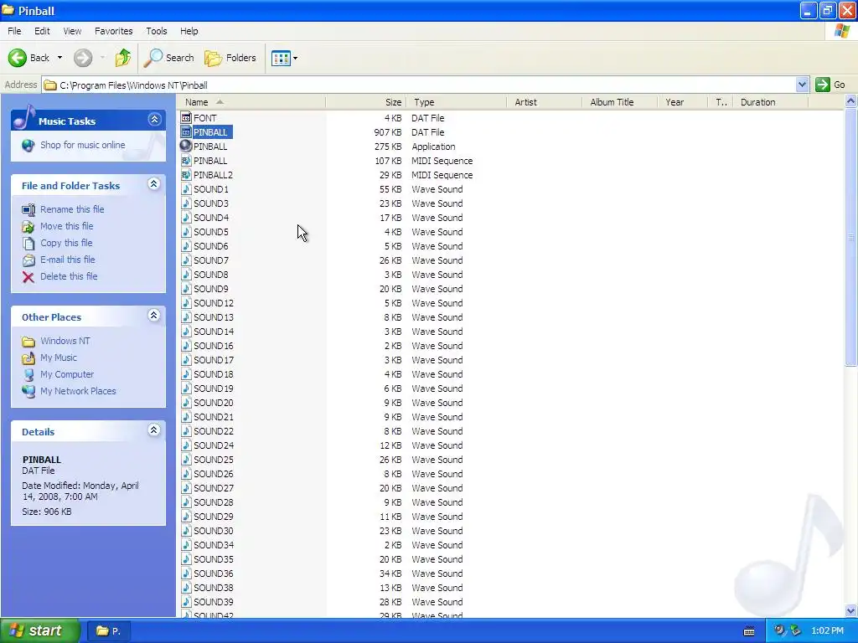Screen dimensions: 858x643
Task: Click the SOUND26 file name
Action: (x=214, y=474)
